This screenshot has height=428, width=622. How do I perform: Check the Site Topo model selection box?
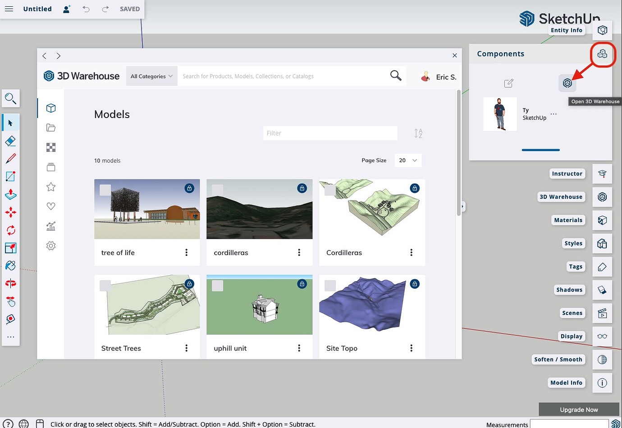pyautogui.click(x=330, y=286)
